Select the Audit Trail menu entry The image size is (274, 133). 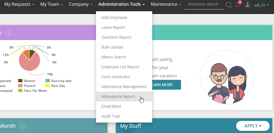click(110, 116)
